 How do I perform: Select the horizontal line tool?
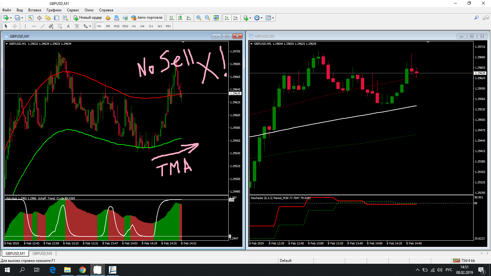tap(34, 26)
